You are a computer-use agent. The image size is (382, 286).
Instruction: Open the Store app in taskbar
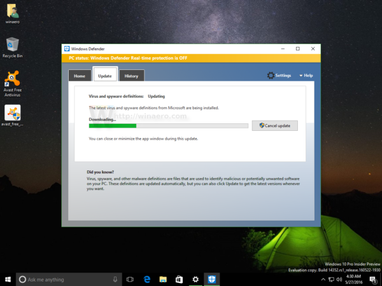180,280
